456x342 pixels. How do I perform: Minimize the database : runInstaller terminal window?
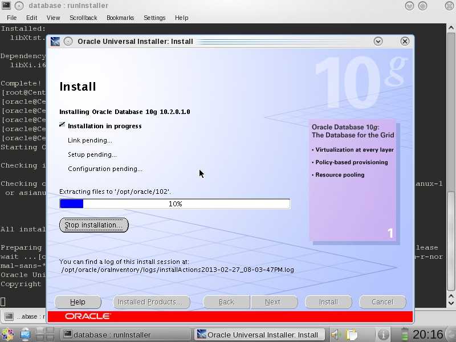pyautogui.click(x=409, y=6)
